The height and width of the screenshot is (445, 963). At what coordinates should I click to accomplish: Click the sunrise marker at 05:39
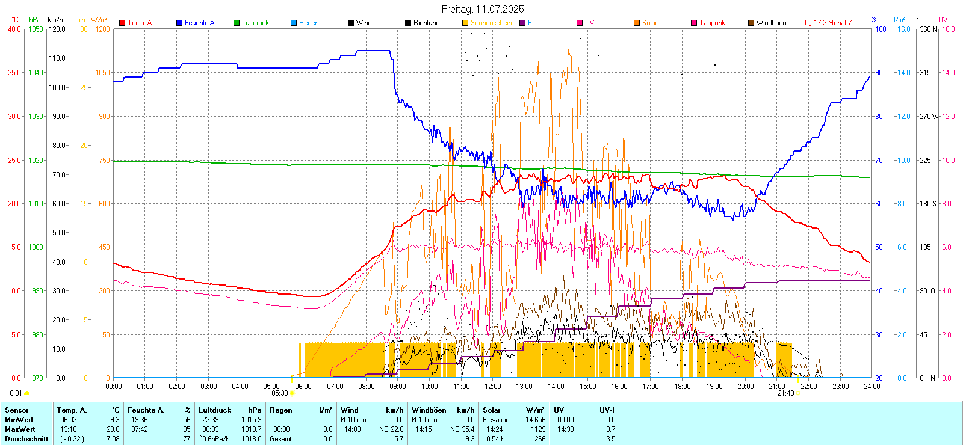(x=292, y=393)
